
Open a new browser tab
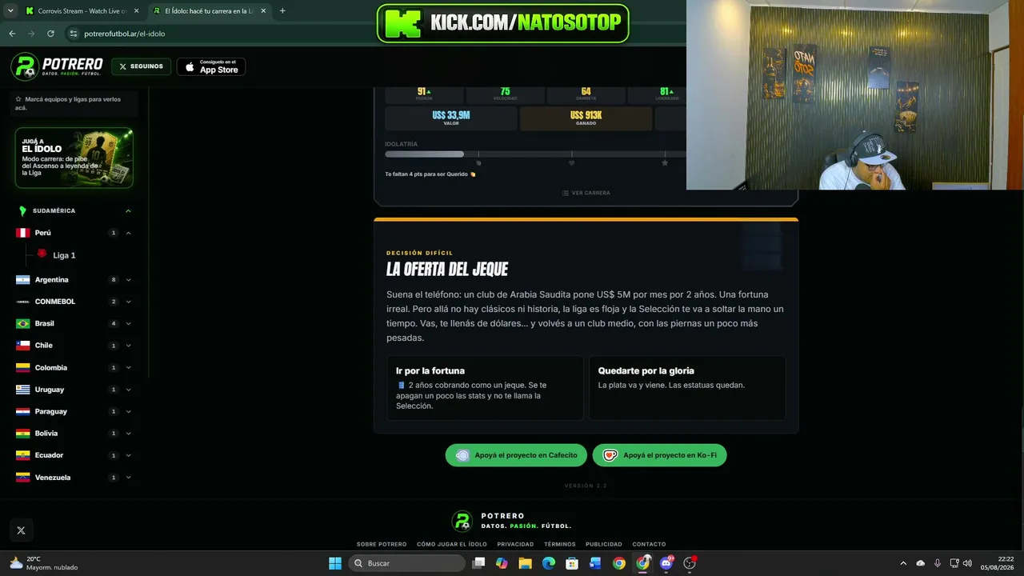pyautogui.click(x=282, y=11)
